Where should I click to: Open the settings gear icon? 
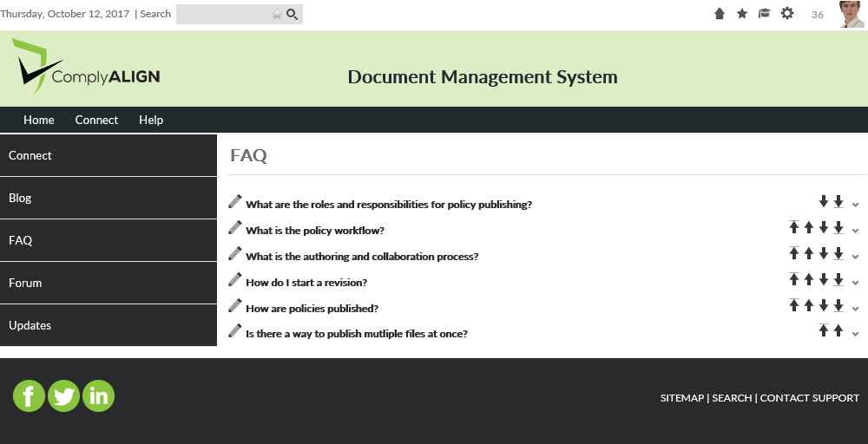tap(787, 13)
